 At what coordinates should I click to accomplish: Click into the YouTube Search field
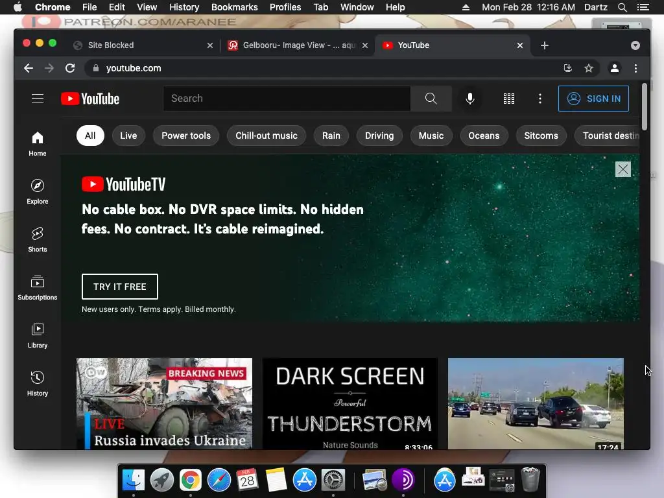pyautogui.click(x=287, y=99)
